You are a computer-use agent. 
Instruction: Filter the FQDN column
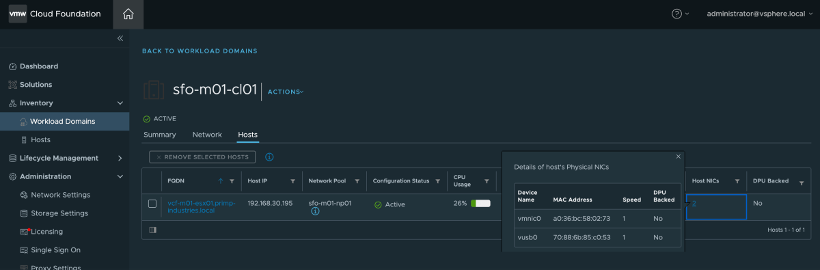[x=232, y=181]
